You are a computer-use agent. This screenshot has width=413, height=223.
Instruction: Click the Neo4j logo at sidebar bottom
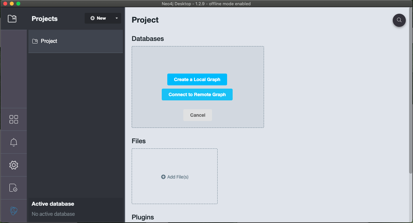click(x=13, y=211)
